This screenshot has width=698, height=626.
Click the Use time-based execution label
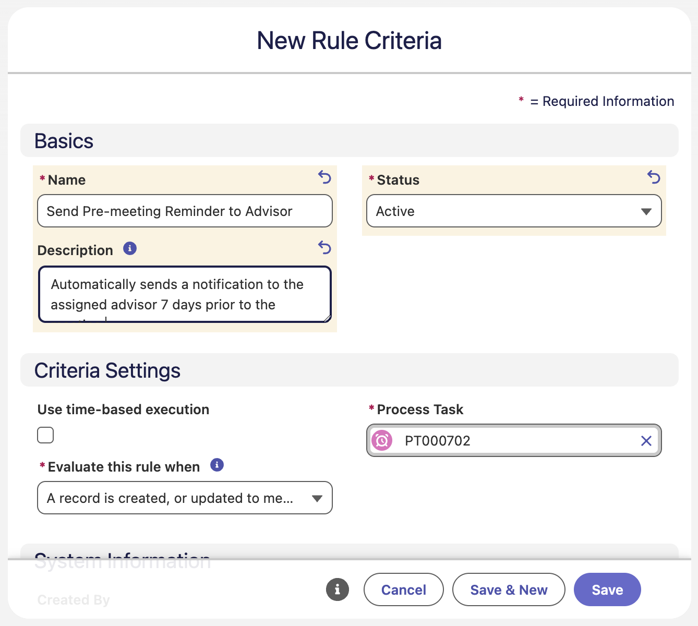[123, 410]
